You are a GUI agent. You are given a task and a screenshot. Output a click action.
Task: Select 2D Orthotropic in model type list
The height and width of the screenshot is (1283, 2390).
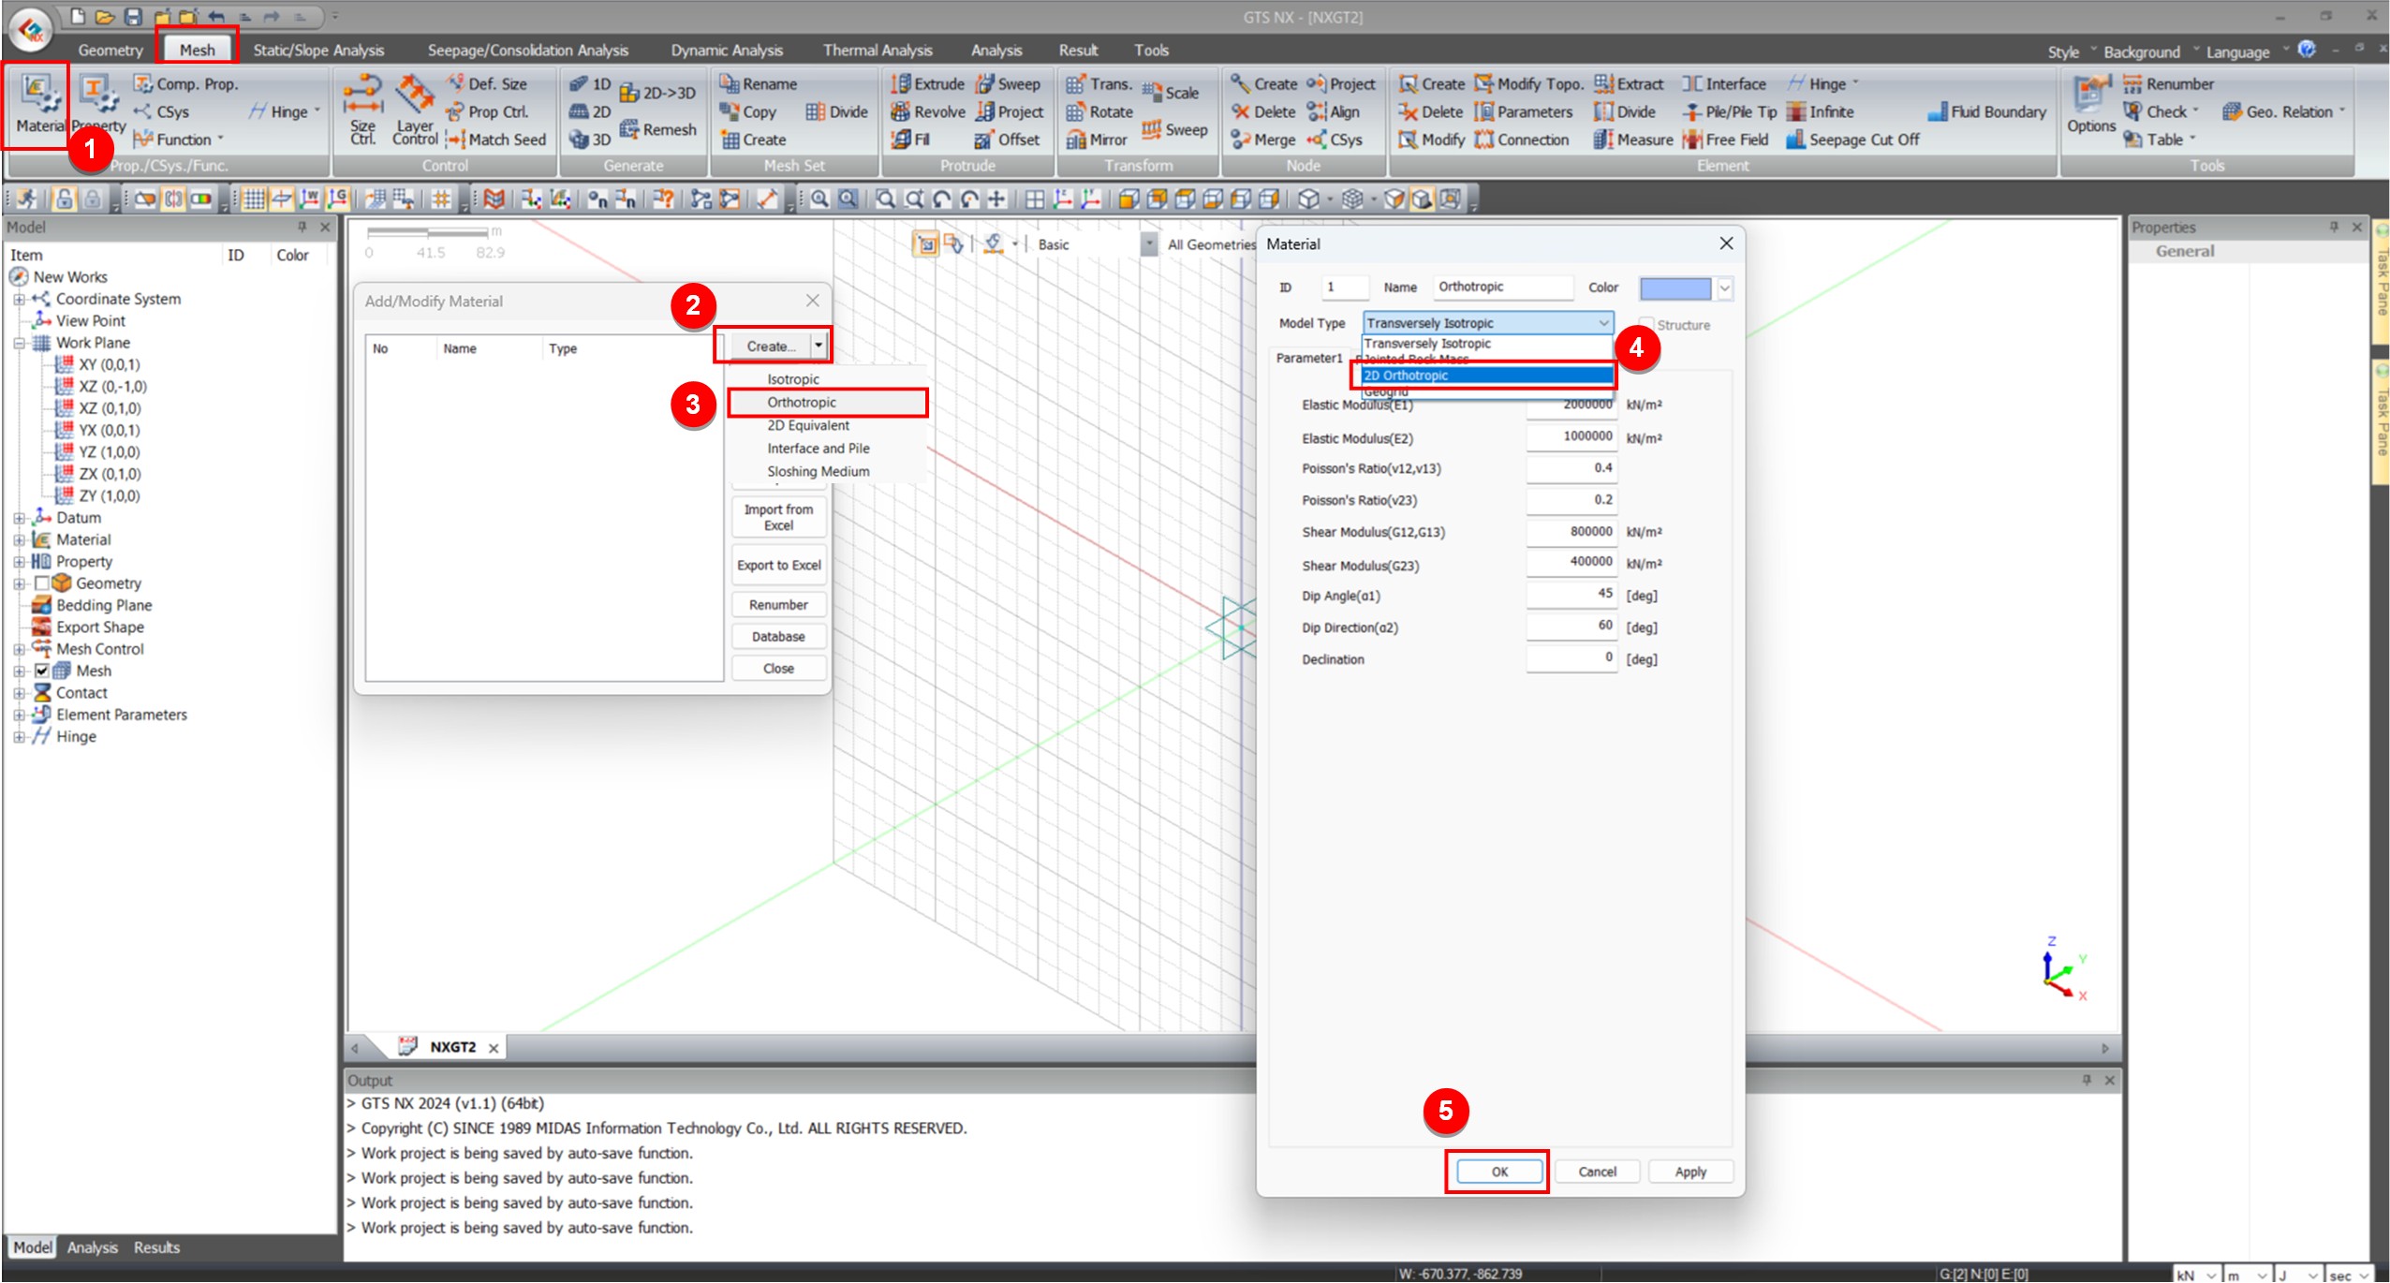point(1486,376)
